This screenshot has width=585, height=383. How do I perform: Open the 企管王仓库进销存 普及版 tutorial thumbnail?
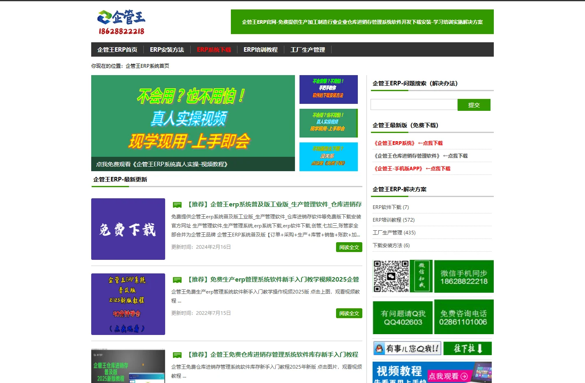point(128,366)
